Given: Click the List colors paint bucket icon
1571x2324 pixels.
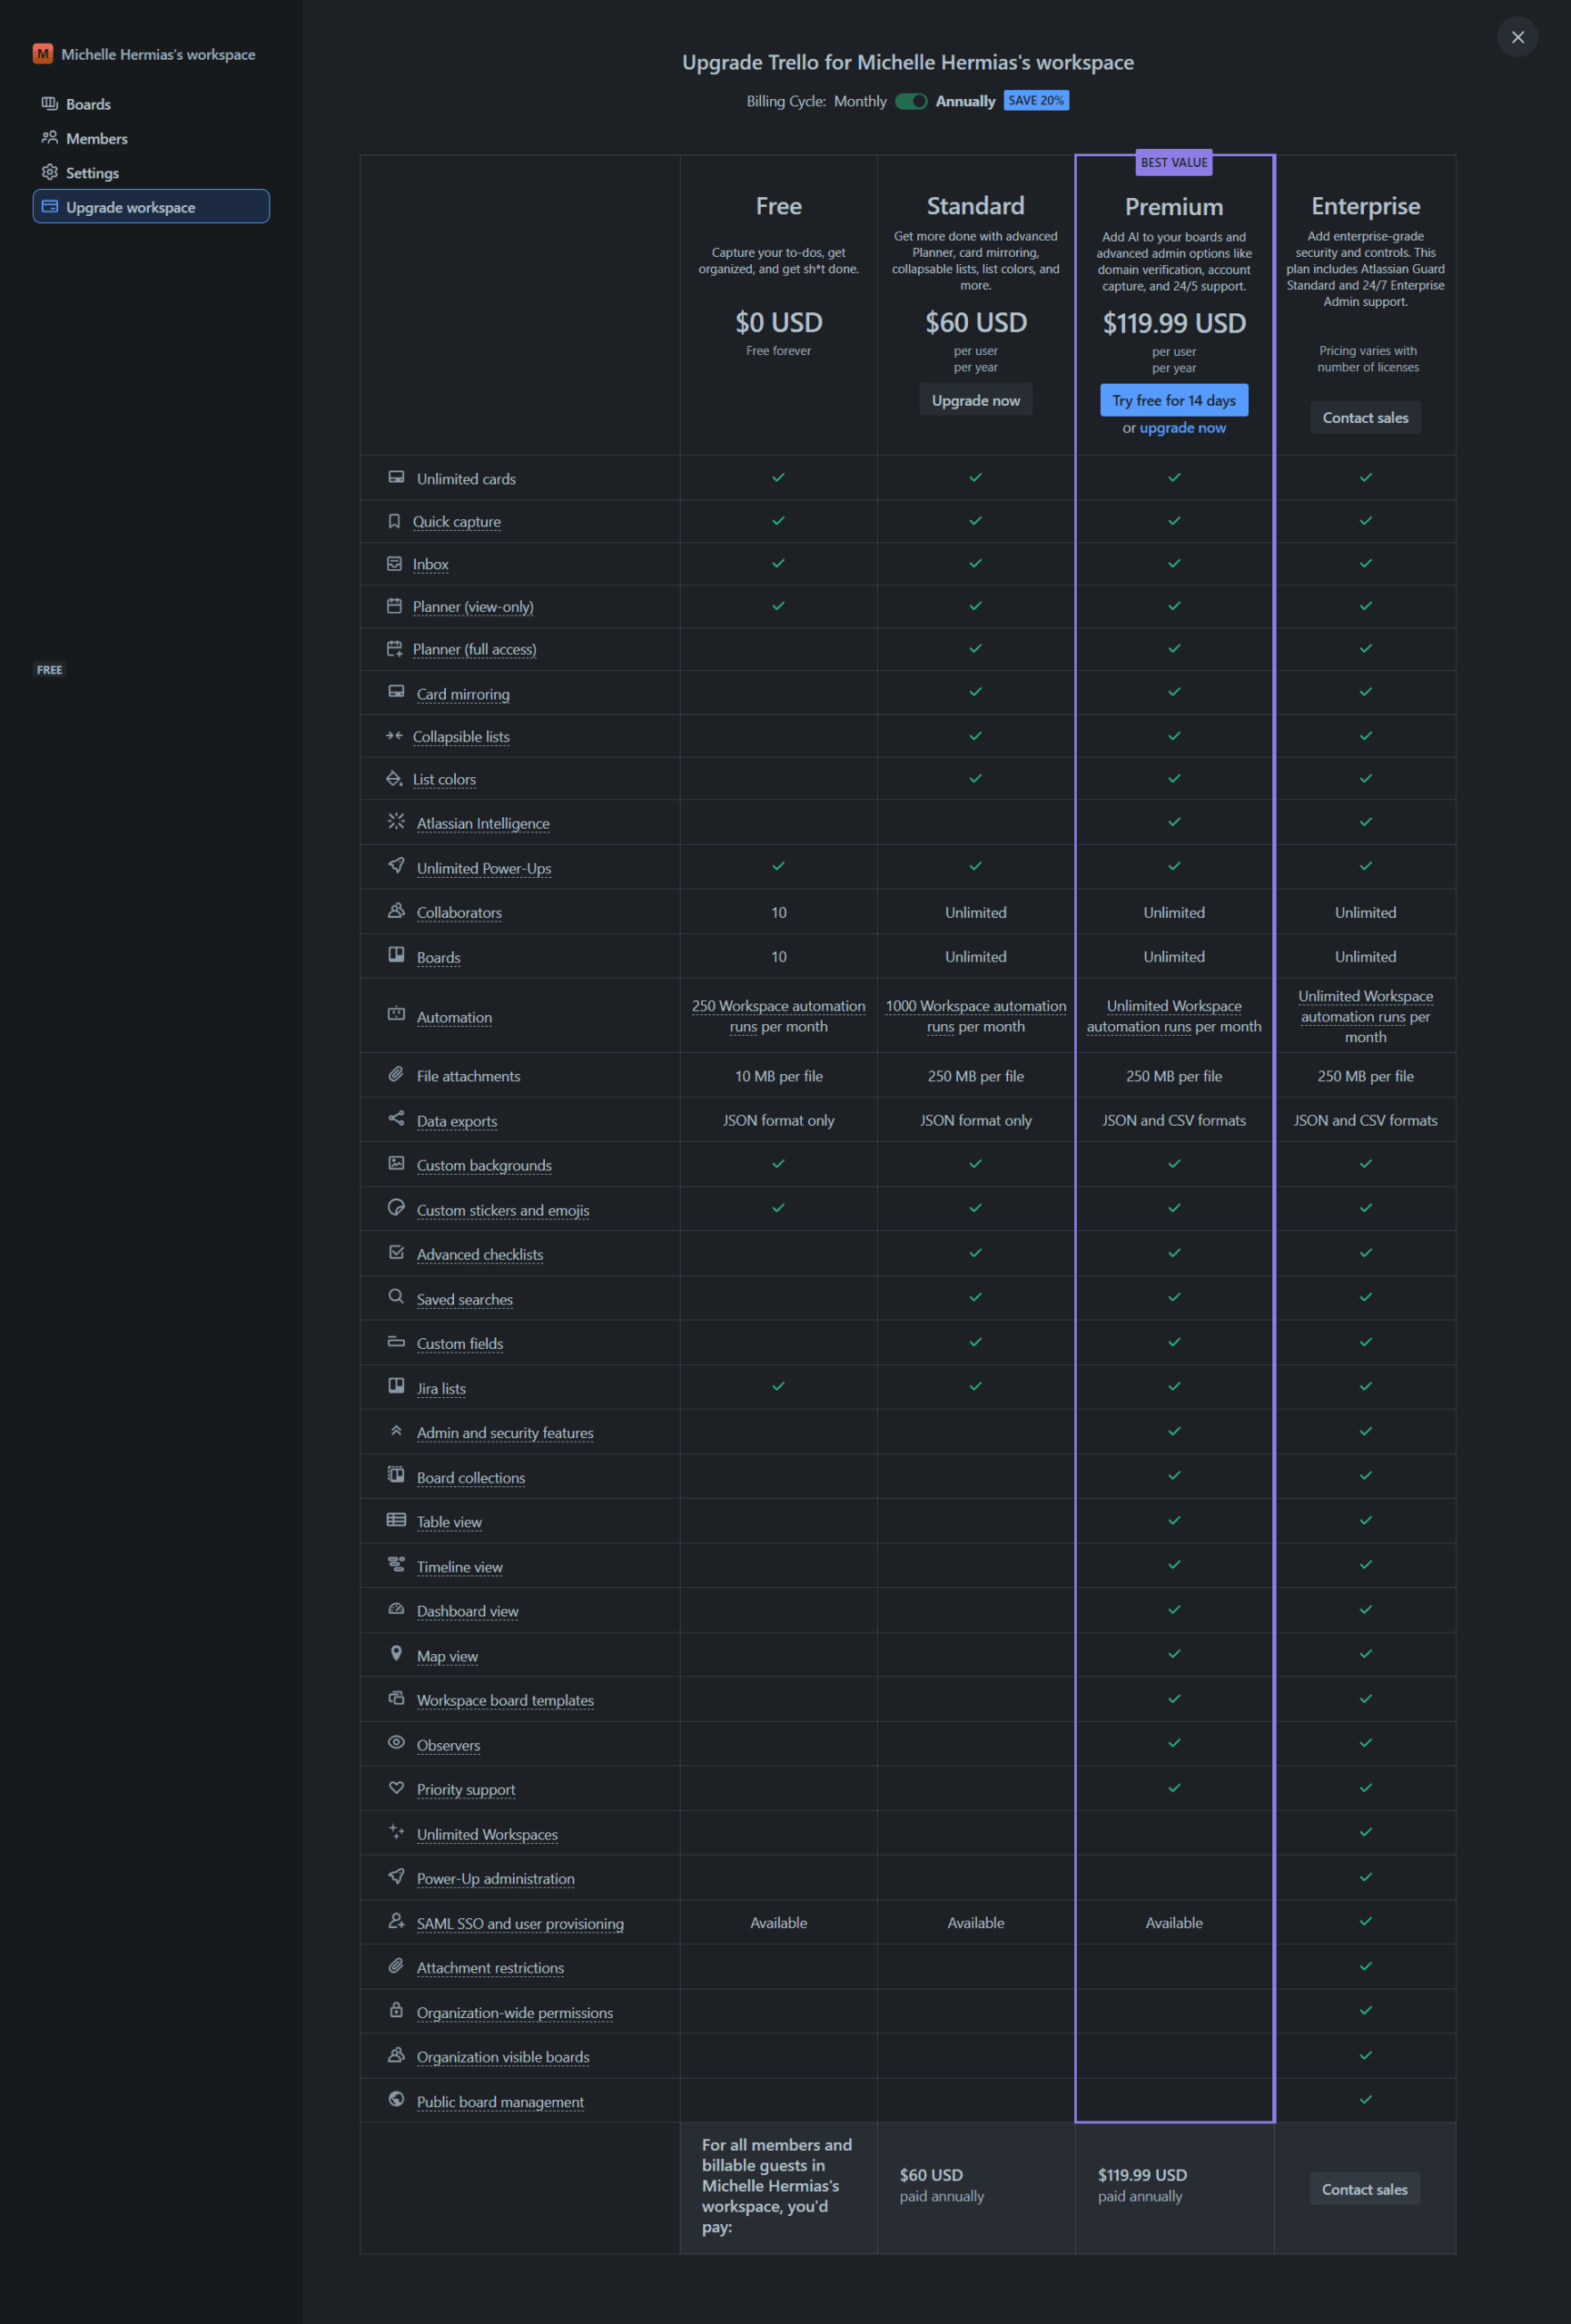Looking at the screenshot, I should coord(394,778).
